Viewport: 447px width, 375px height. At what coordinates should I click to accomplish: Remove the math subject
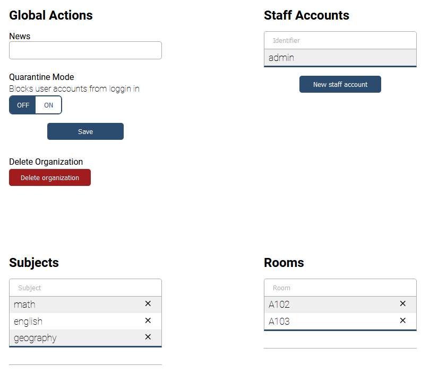pyautogui.click(x=148, y=303)
